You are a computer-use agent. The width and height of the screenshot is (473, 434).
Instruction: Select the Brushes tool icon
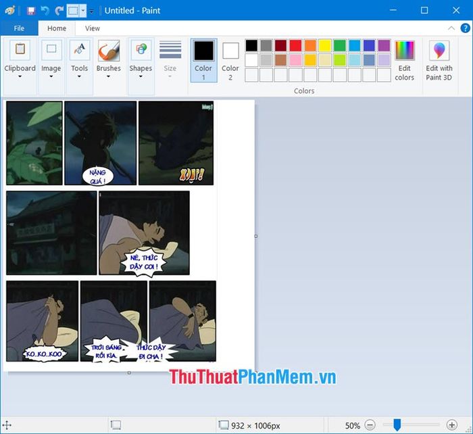pyautogui.click(x=109, y=50)
